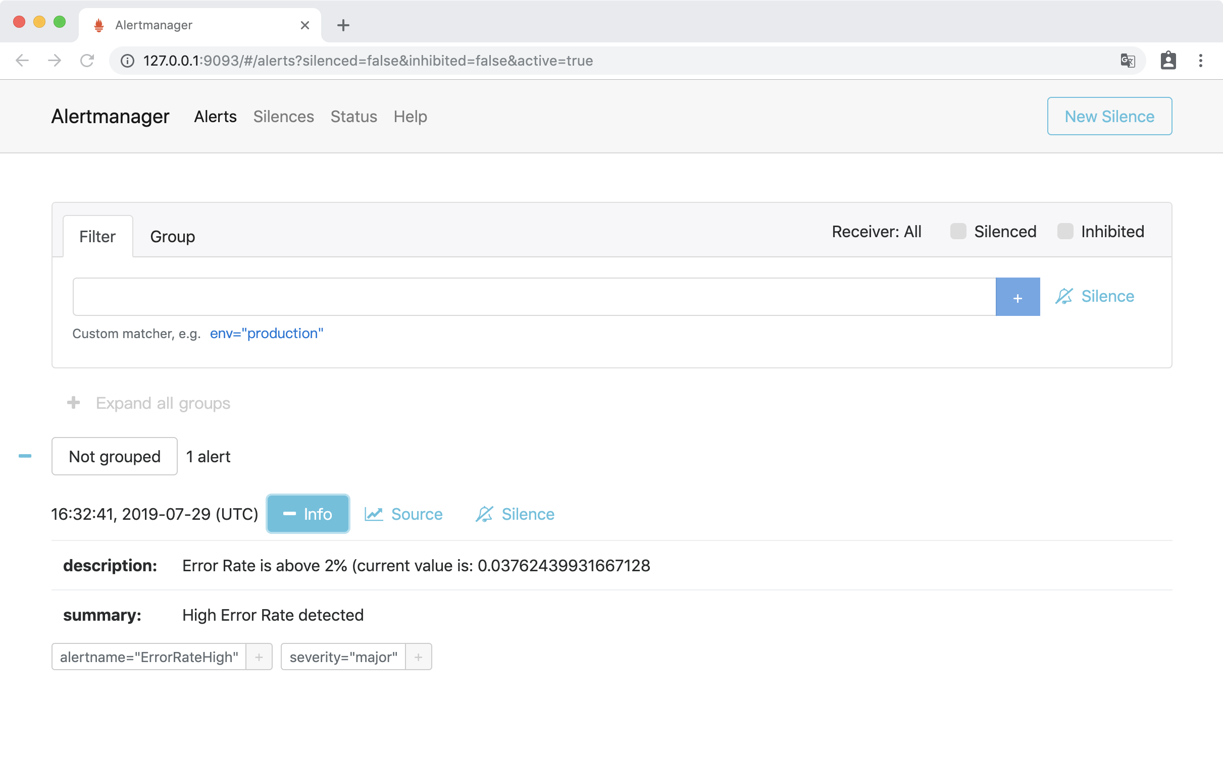
Task: Switch to the Group tab
Action: tap(172, 237)
